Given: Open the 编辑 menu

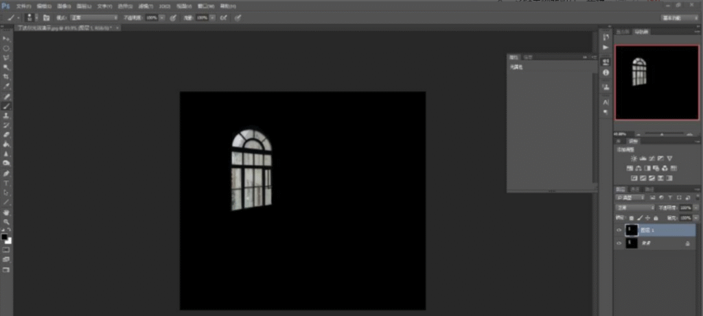Looking at the screenshot, I should coord(43,6).
